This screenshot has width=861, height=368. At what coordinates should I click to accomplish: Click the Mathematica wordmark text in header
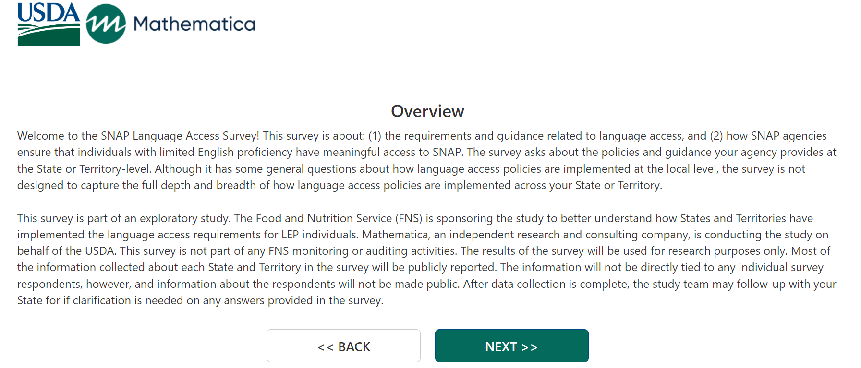click(194, 24)
